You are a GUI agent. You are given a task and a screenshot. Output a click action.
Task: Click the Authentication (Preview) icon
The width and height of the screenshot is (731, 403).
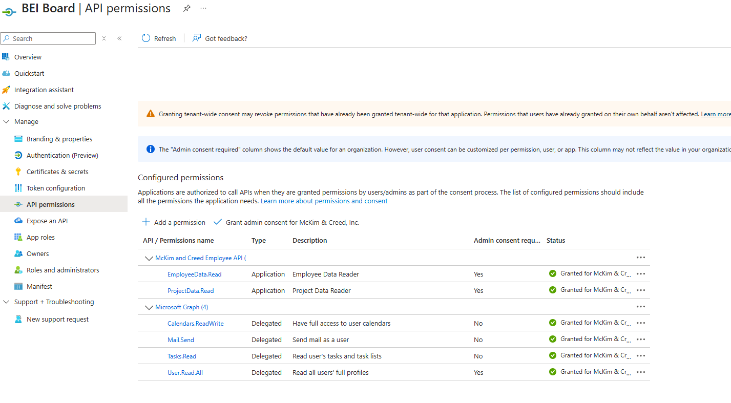(18, 155)
